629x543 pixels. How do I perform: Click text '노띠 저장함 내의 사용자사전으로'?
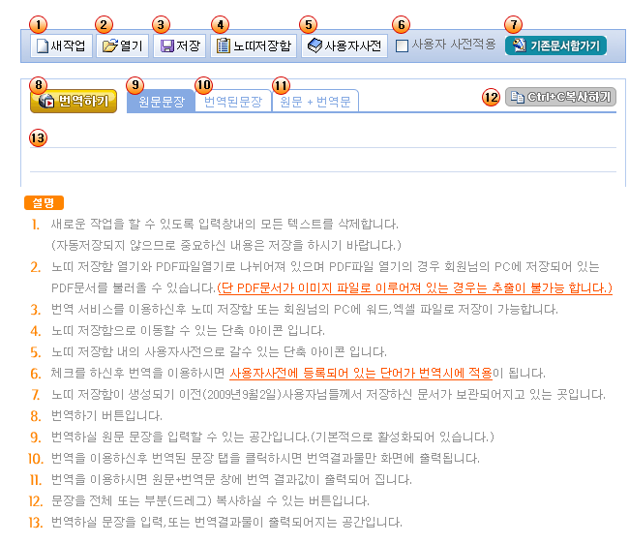138,351
